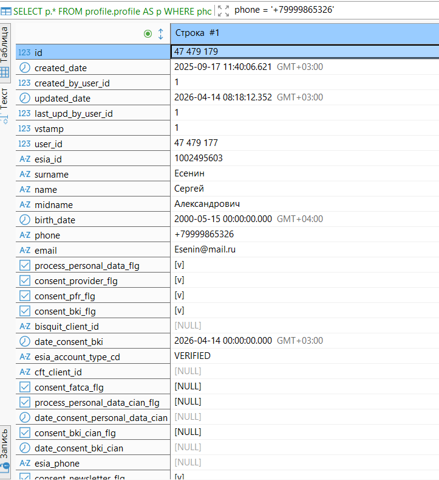439x480 pixels.
Task: Select the midname value Александрович
Action: coord(207,204)
